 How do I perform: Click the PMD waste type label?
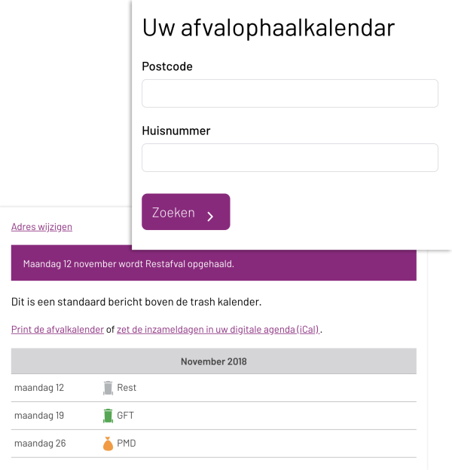click(x=126, y=444)
